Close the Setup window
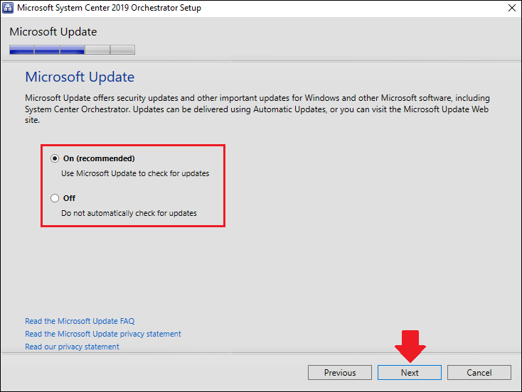Image resolution: width=522 pixels, height=392 pixels. point(512,8)
